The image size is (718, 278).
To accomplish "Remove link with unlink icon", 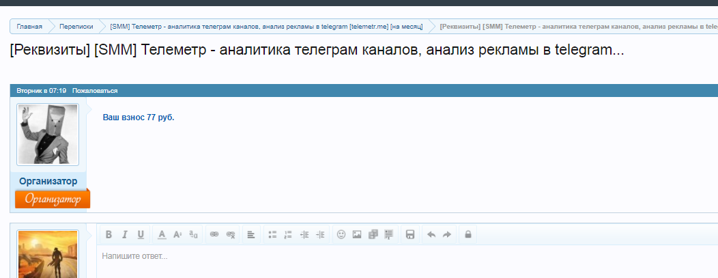I will pyautogui.click(x=230, y=234).
